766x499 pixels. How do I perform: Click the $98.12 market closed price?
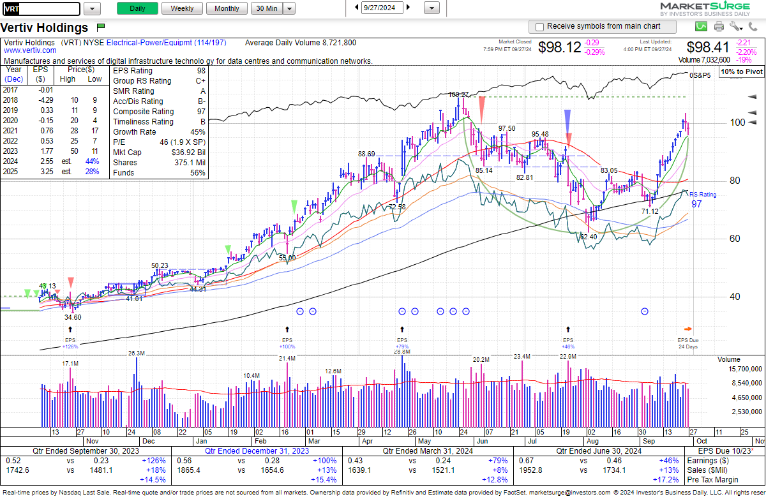560,48
